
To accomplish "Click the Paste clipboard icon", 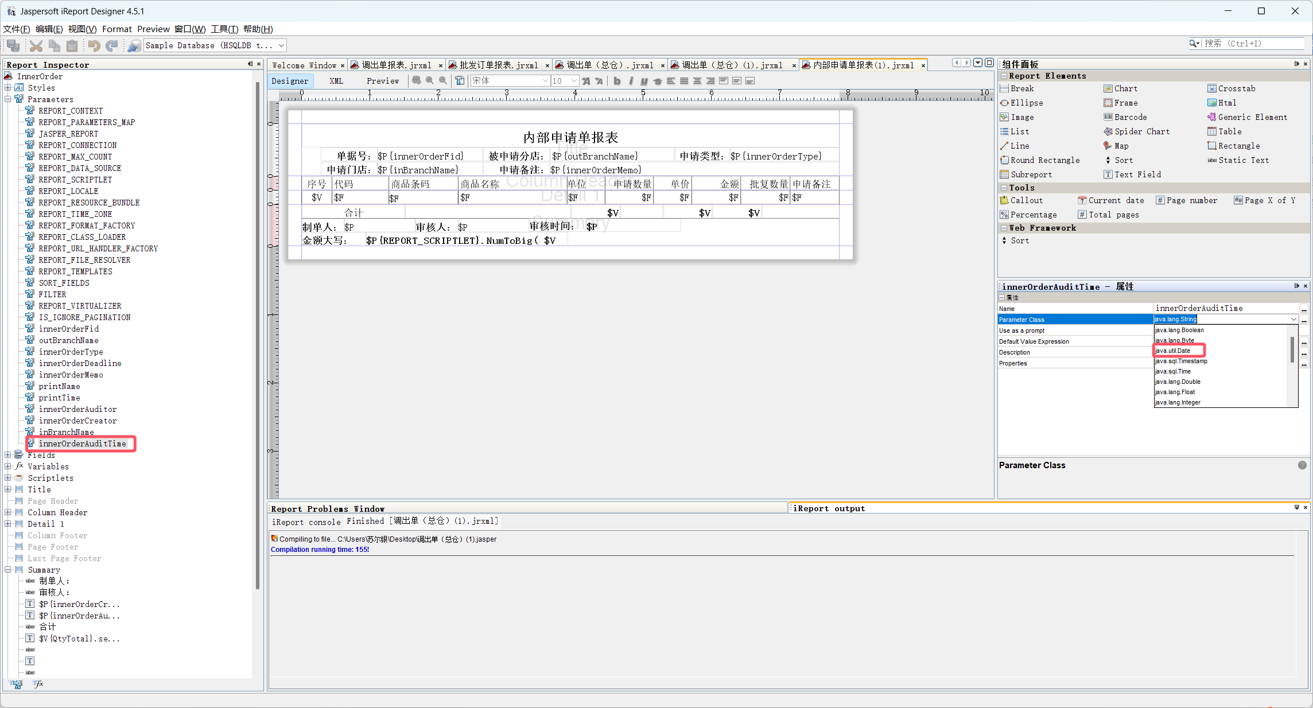I will coord(72,45).
